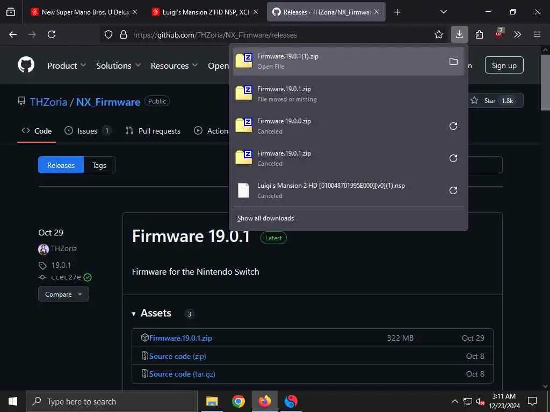Screen dimensions: 550x412
Task: Click the taskbar clock showing 3:11 AM
Action: click(504, 401)
